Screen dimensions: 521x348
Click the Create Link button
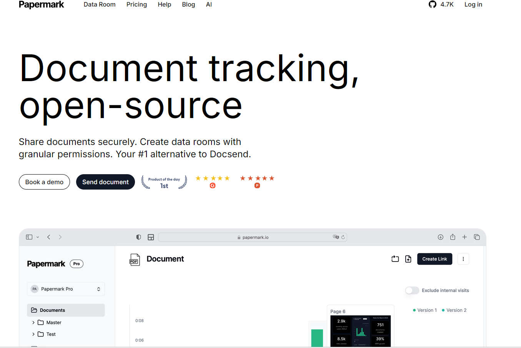(x=434, y=259)
